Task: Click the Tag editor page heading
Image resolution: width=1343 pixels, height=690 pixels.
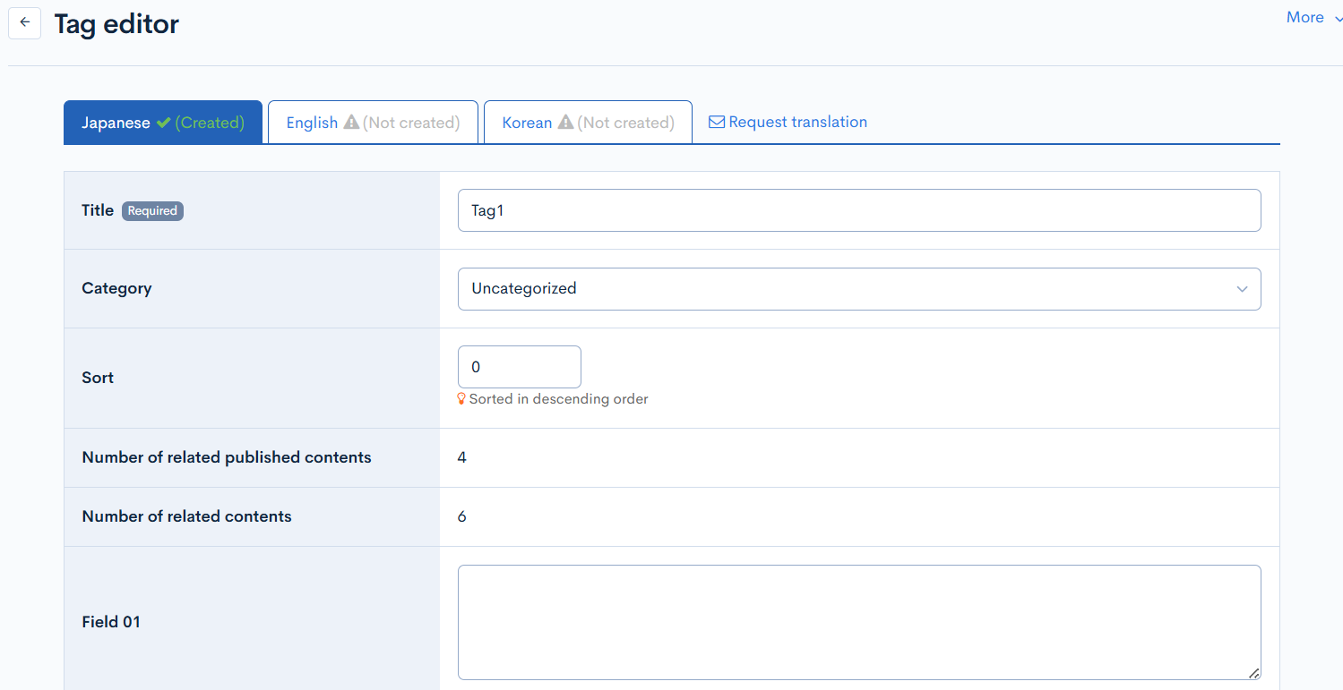Action: pyautogui.click(x=116, y=24)
